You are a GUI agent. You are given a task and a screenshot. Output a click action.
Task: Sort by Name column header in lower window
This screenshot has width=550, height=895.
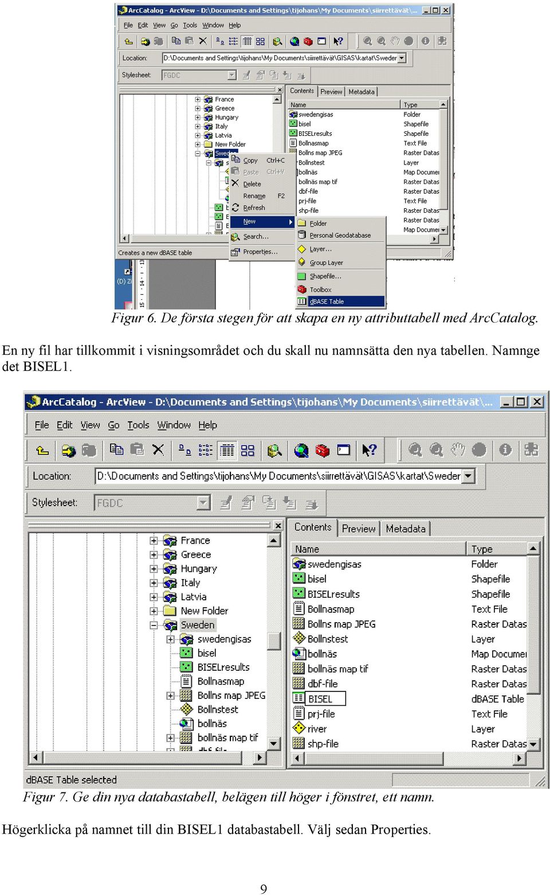(378, 549)
